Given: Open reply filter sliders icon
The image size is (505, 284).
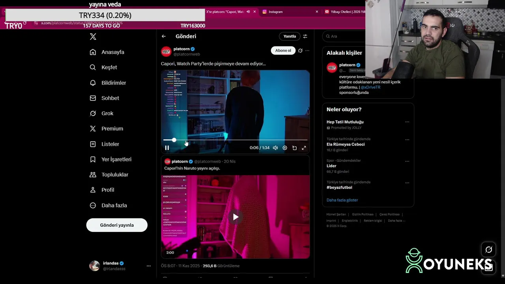Looking at the screenshot, I should [x=305, y=36].
